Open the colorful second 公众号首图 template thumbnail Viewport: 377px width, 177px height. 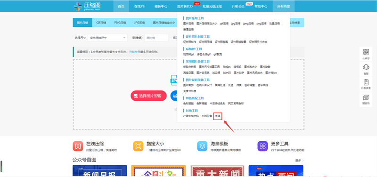[158, 171]
